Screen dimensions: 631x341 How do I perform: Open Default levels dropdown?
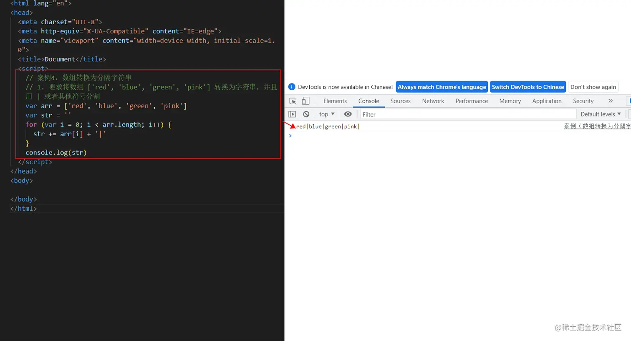point(601,114)
